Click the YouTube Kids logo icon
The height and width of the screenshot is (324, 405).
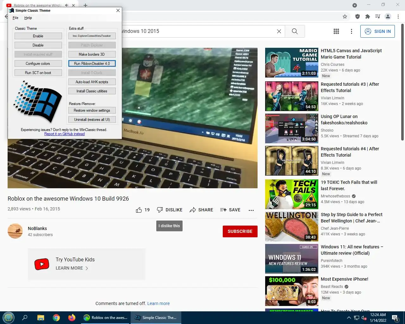pyautogui.click(x=42, y=264)
